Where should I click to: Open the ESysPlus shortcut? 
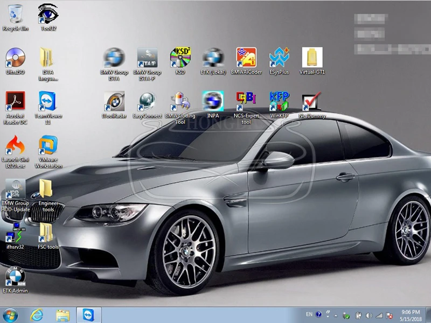279,61
